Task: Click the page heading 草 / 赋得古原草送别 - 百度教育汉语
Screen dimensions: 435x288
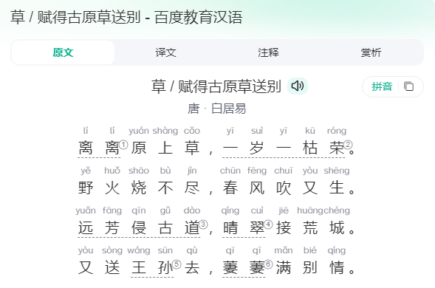Action: [x=126, y=17]
